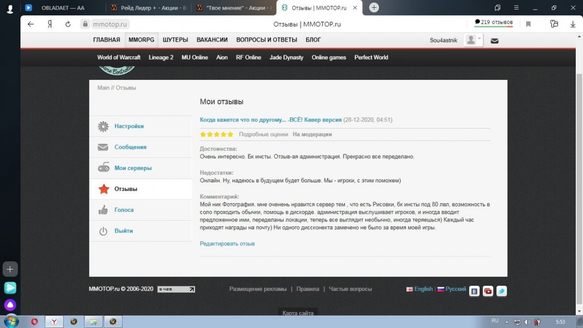Click the browser back arrow
The height and width of the screenshot is (328, 583).
point(31,24)
